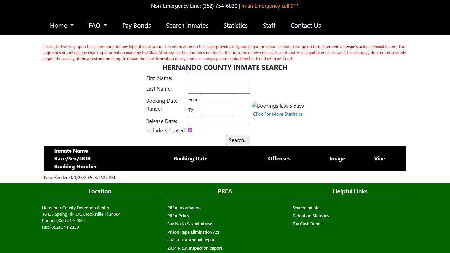Click the Pay Cash Bonds link
This screenshot has height=253, width=450.
(307, 224)
